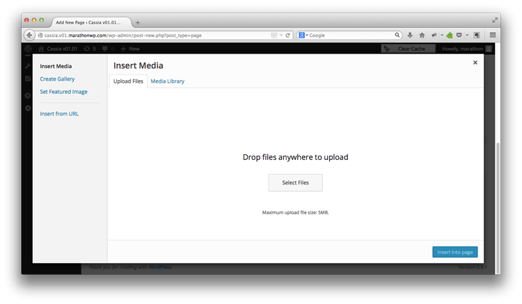Click the WordPress logo in admin bar

[x=28, y=49]
